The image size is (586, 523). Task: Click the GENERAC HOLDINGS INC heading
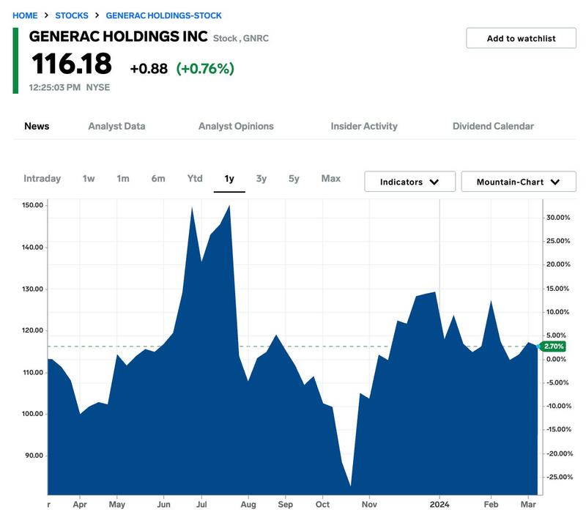tap(118, 37)
